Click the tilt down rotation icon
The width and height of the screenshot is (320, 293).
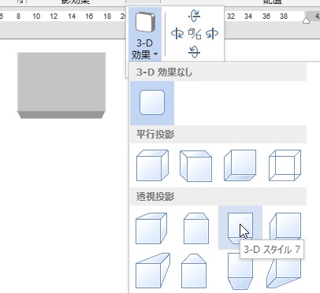(x=195, y=52)
